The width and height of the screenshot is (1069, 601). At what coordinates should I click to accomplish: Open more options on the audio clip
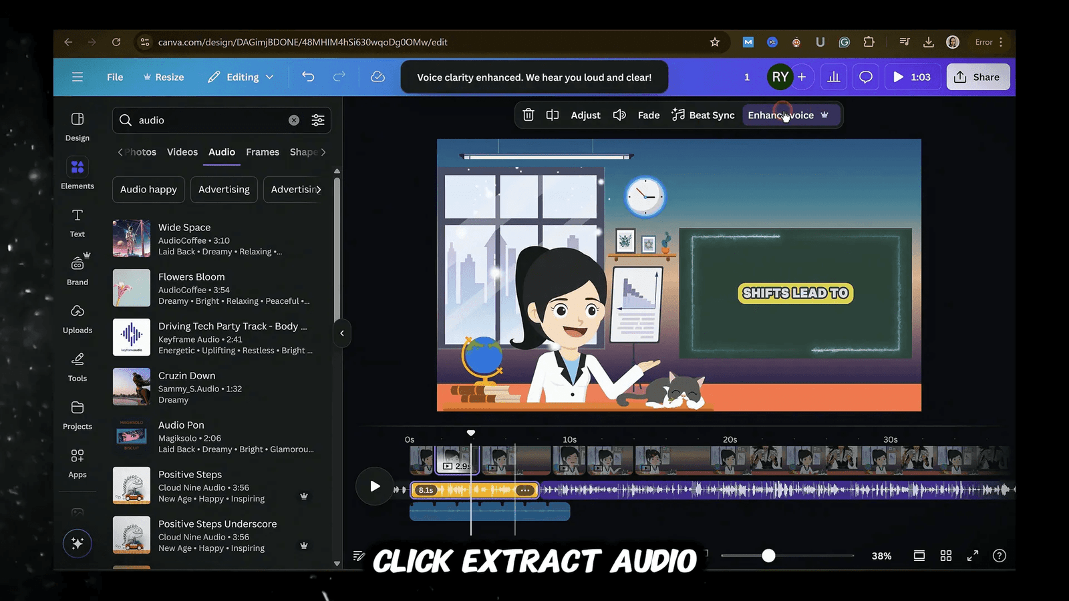tap(525, 489)
